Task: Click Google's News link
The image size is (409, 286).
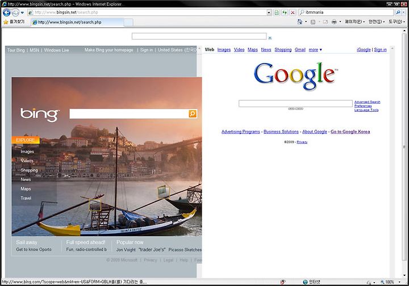Action: pos(266,50)
